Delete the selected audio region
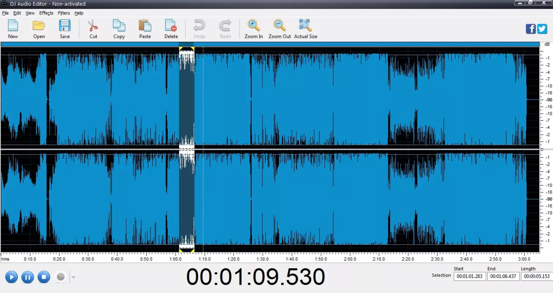The height and width of the screenshot is (293, 553). pyautogui.click(x=171, y=29)
